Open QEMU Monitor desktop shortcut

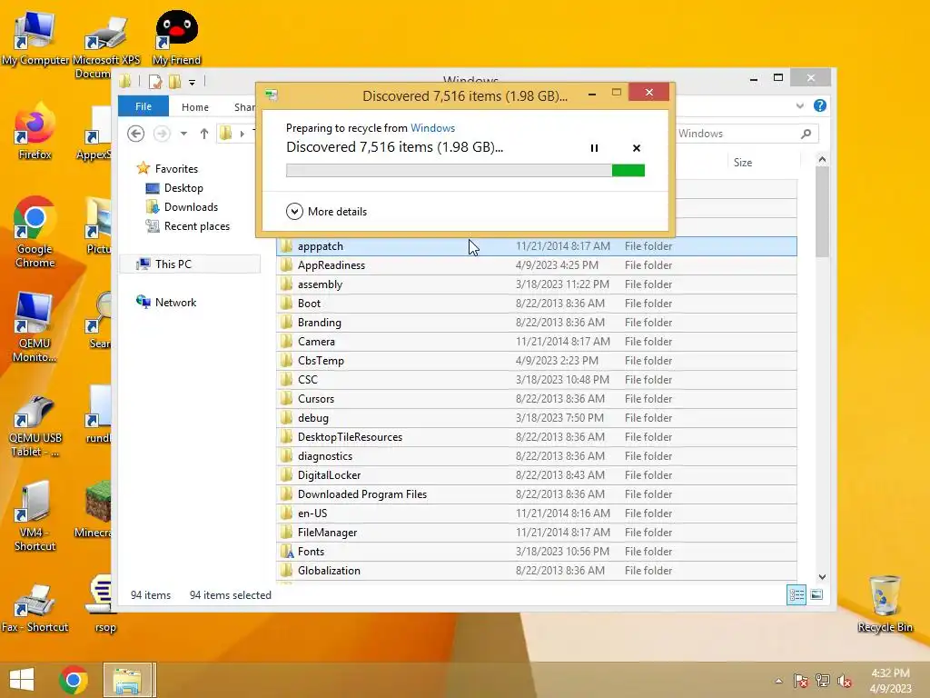[35, 326]
